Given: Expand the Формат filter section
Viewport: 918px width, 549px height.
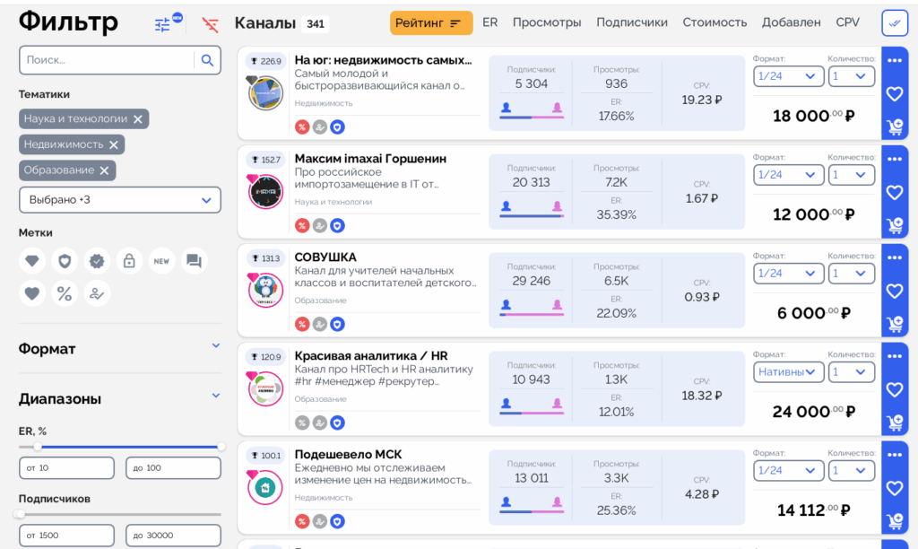Looking at the screenshot, I should pyautogui.click(x=215, y=346).
